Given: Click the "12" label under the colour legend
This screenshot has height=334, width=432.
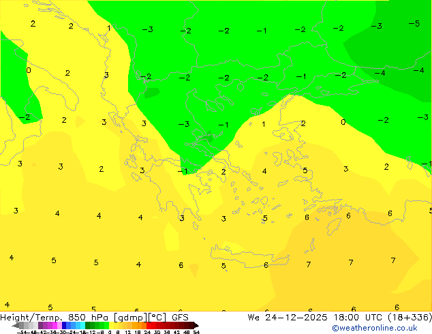Looking at the screenshot, I should point(128,333).
